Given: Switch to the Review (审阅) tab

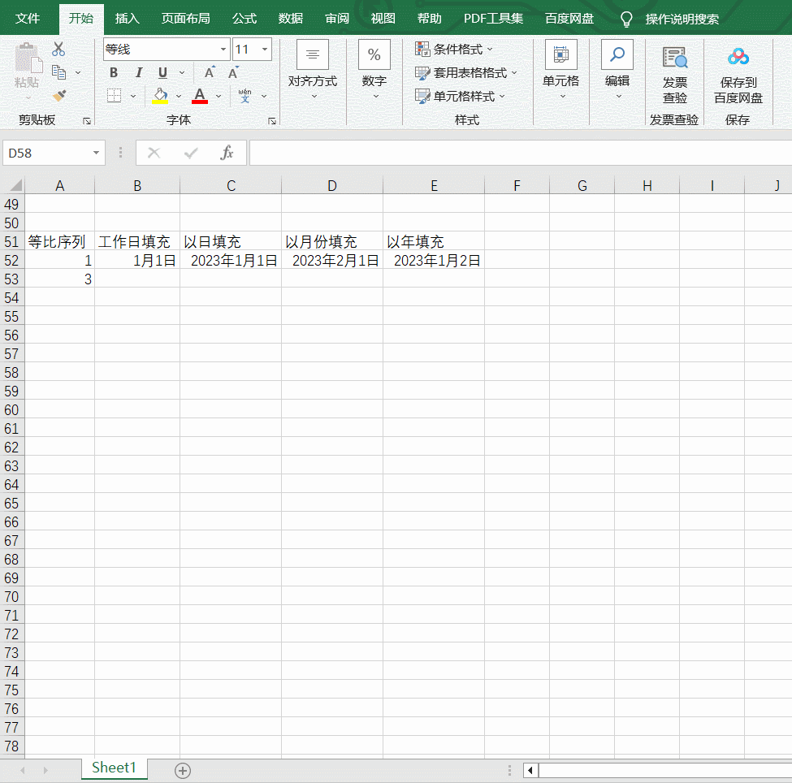Looking at the screenshot, I should [x=337, y=19].
